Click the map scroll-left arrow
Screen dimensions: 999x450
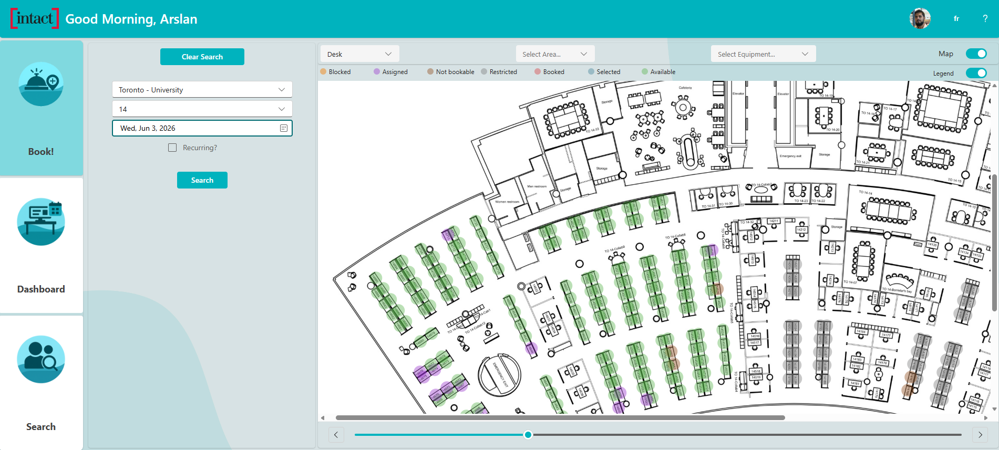323,418
